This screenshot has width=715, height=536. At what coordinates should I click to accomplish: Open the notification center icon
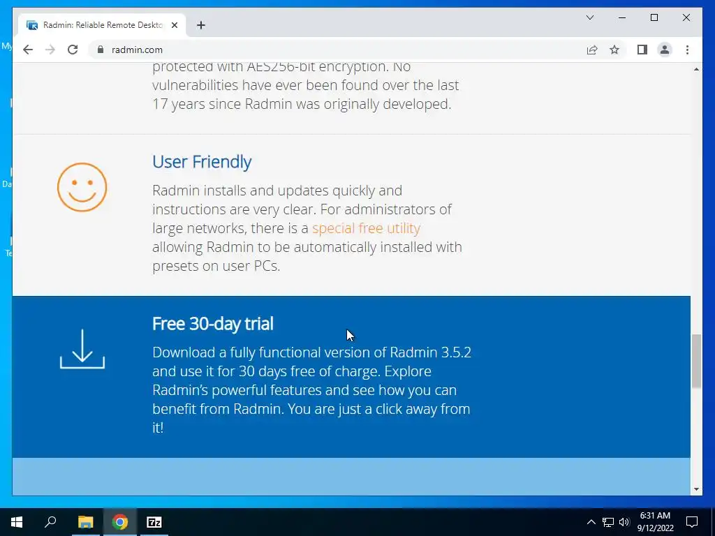click(x=692, y=522)
